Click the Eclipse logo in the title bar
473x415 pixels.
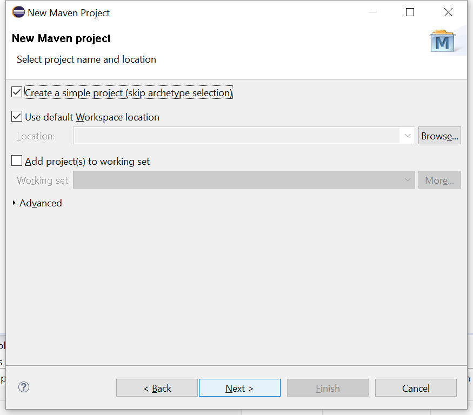(x=18, y=12)
